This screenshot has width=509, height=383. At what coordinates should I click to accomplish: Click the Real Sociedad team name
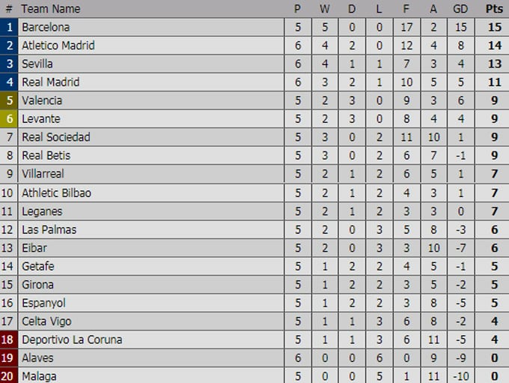[56, 137]
